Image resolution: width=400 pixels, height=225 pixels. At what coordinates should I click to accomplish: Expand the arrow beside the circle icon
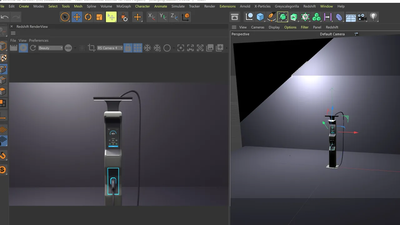(x=173, y=48)
